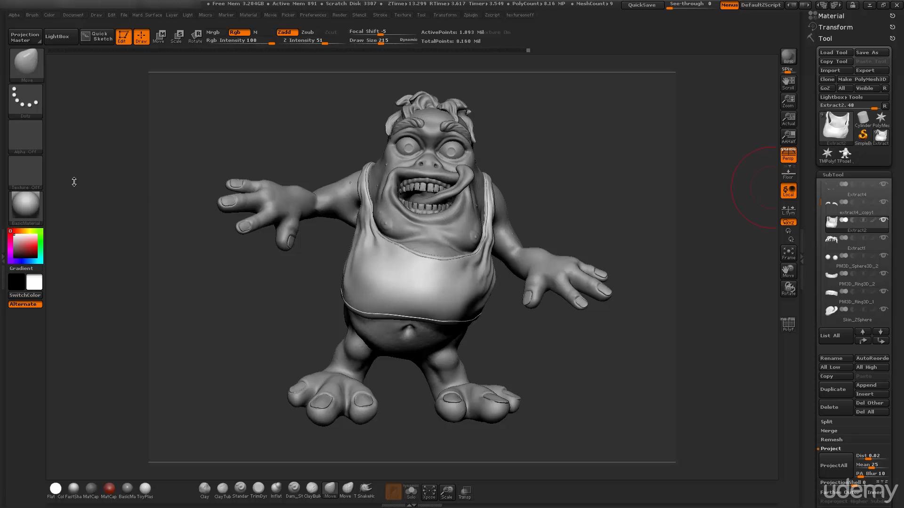This screenshot has width=904, height=508.
Task: Toggle Solo mode
Action: (411, 492)
